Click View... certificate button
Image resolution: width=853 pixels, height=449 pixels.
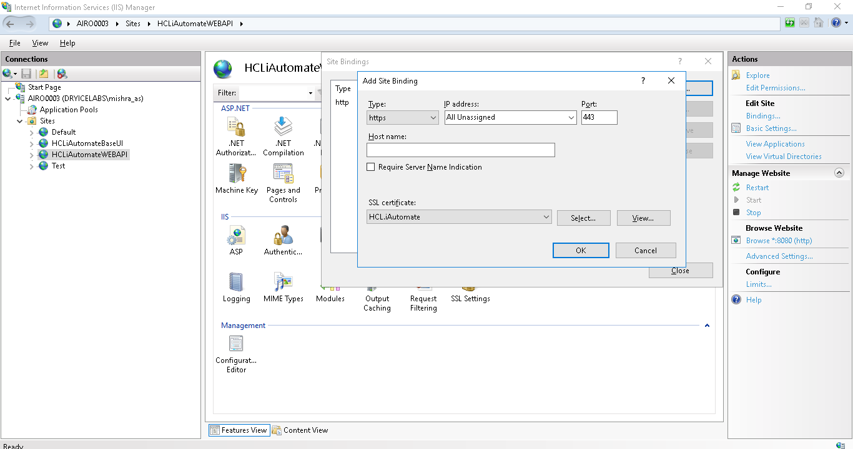(x=643, y=218)
